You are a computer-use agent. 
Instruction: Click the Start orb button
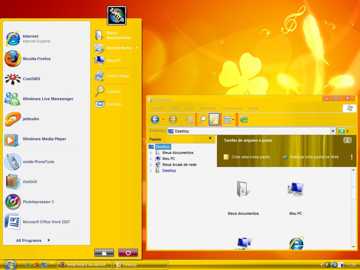[10, 265]
